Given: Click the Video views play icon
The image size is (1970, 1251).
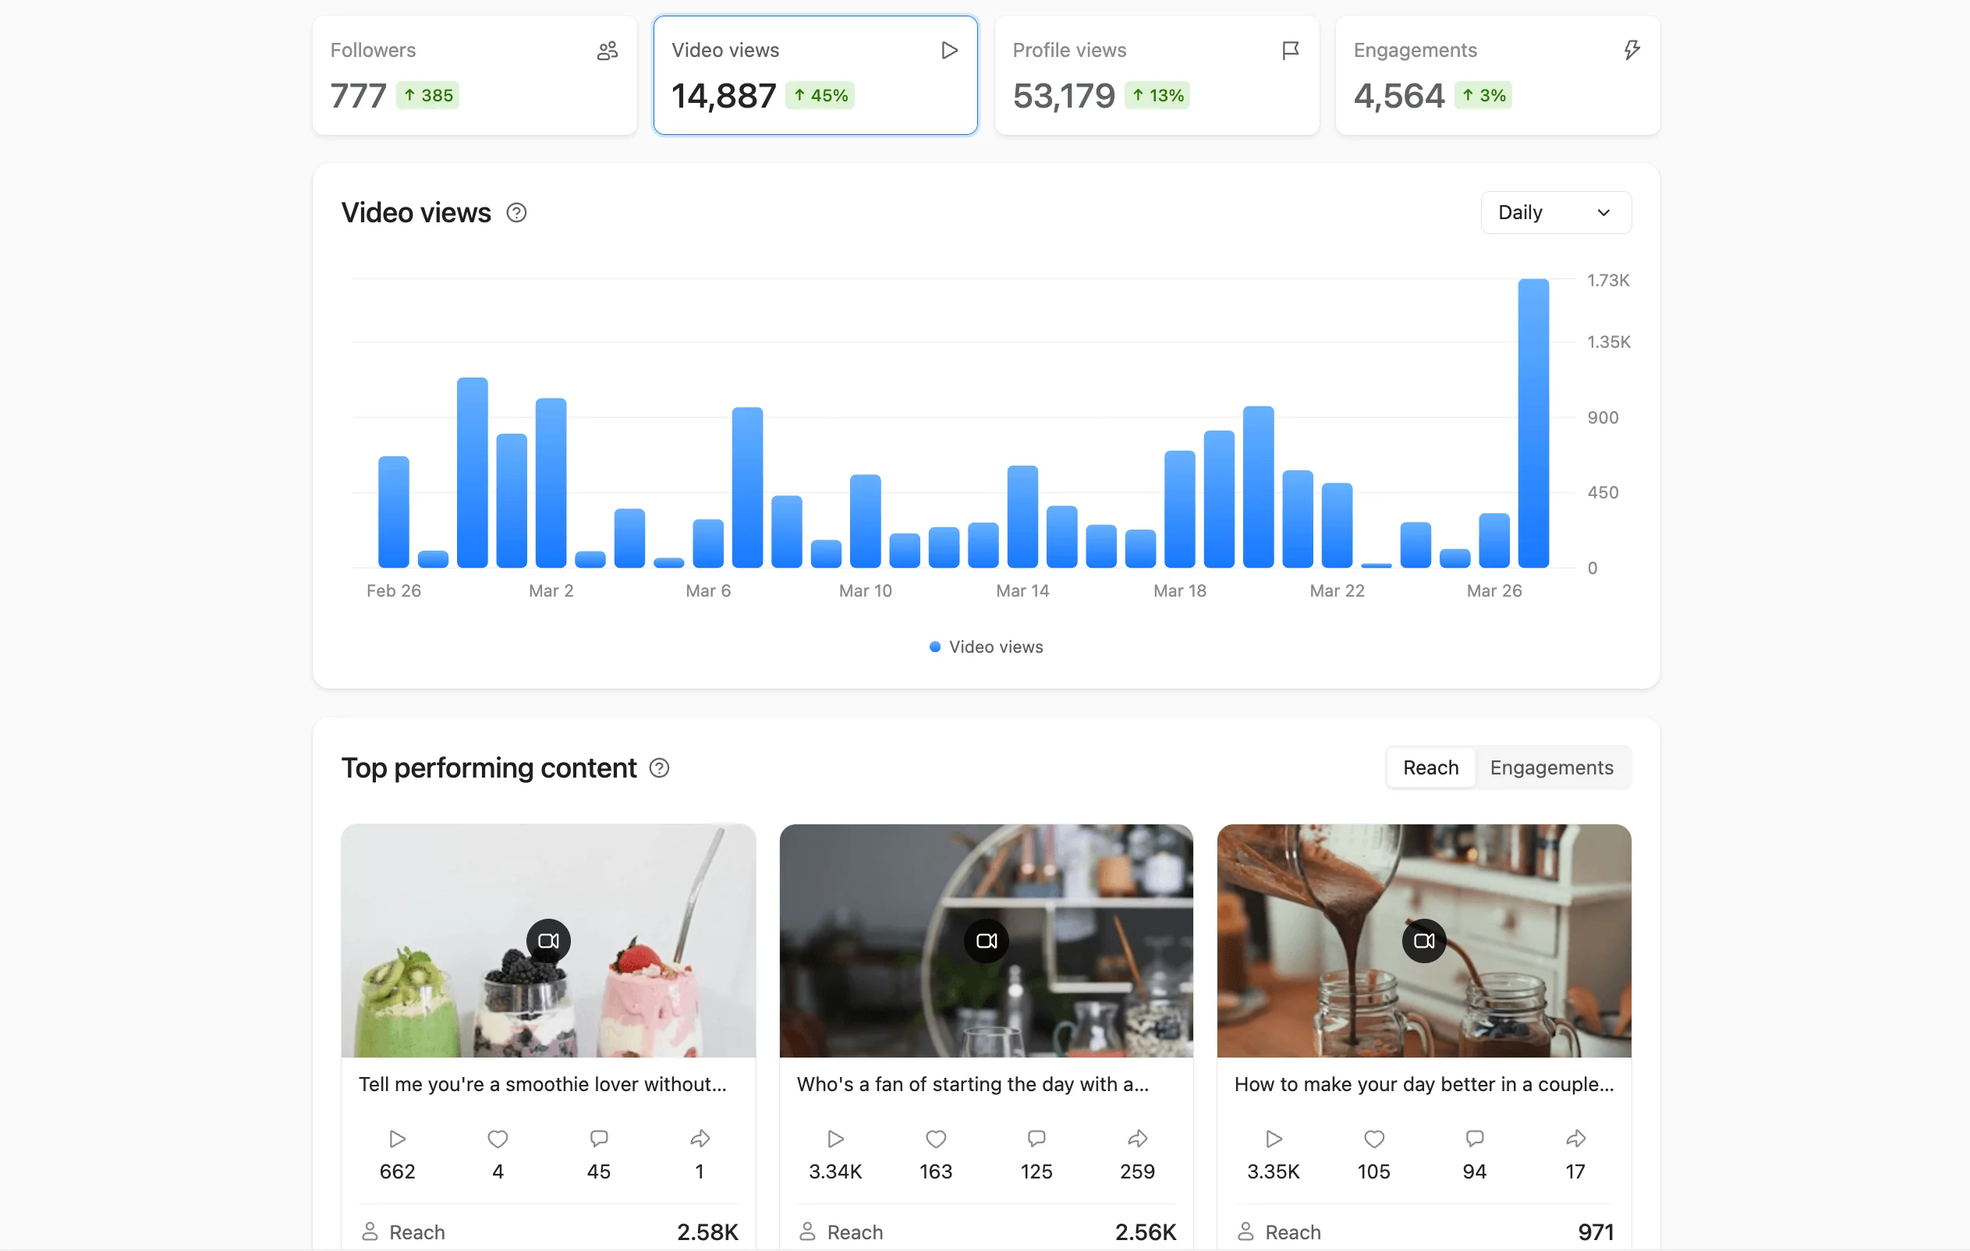Looking at the screenshot, I should click(x=949, y=51).
